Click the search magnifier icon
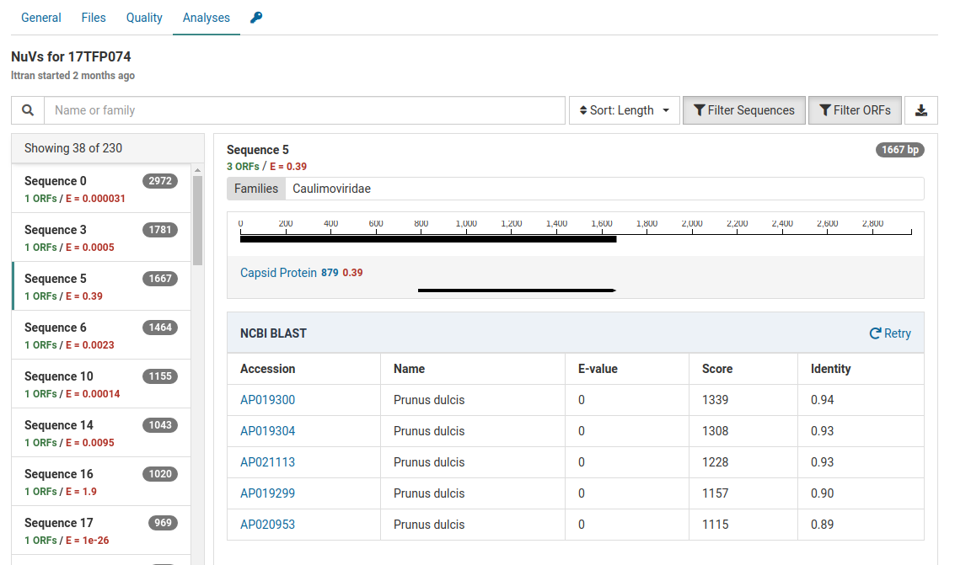Image resolution: width=955 pixels, height=565 pixels. pos(28,110)
